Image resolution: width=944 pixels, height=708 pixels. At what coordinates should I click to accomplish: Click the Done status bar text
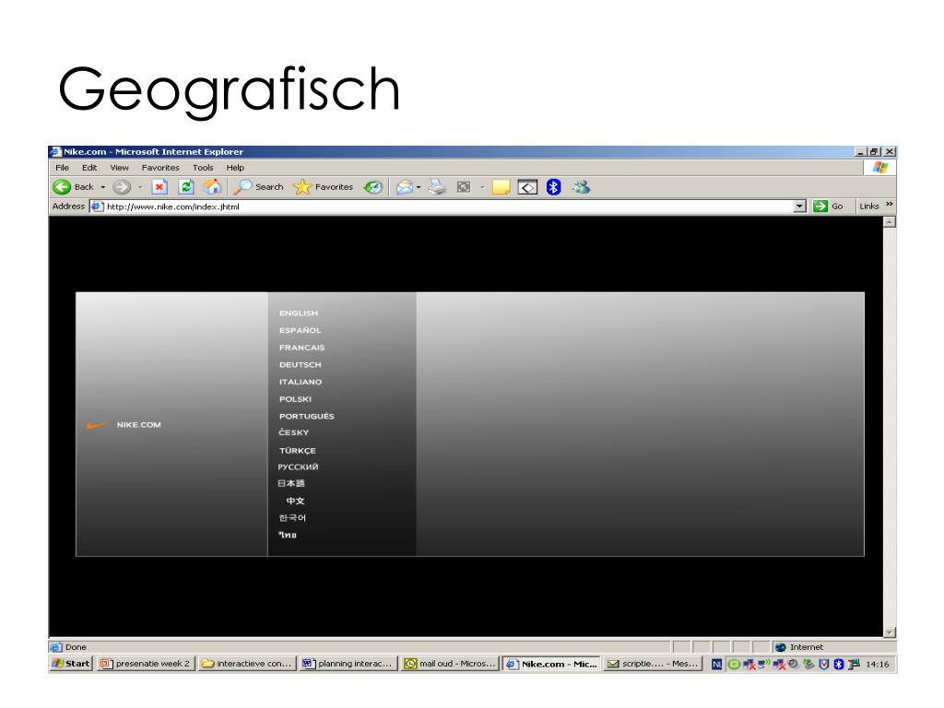[76, 647]
